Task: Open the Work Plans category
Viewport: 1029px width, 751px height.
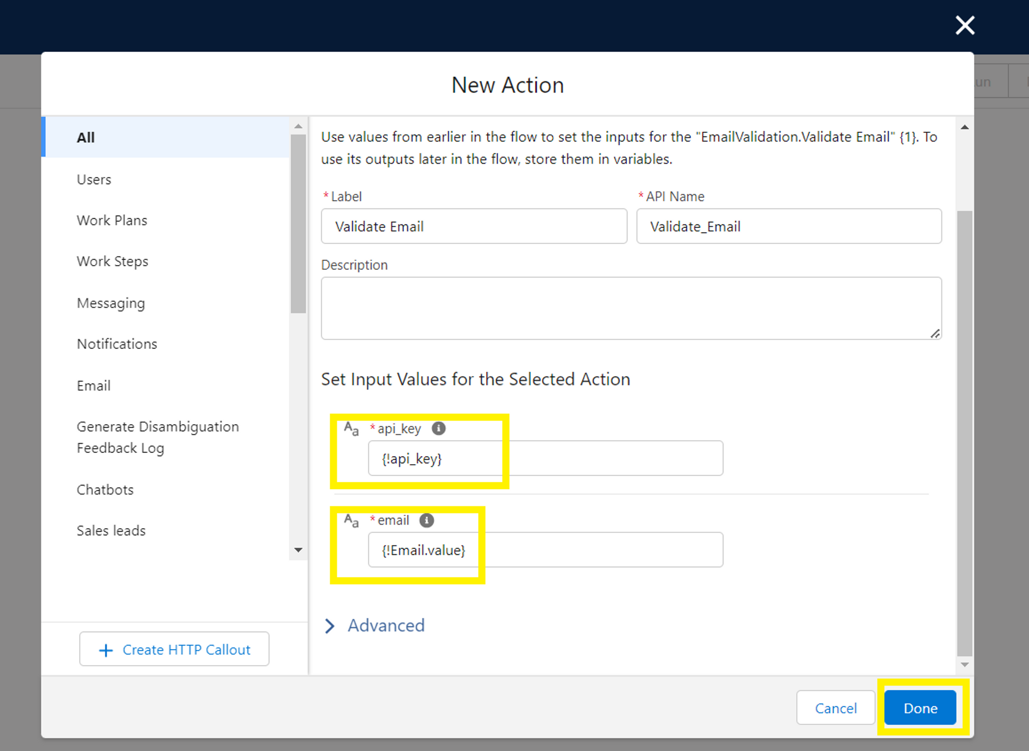Action: click(112, 220)
